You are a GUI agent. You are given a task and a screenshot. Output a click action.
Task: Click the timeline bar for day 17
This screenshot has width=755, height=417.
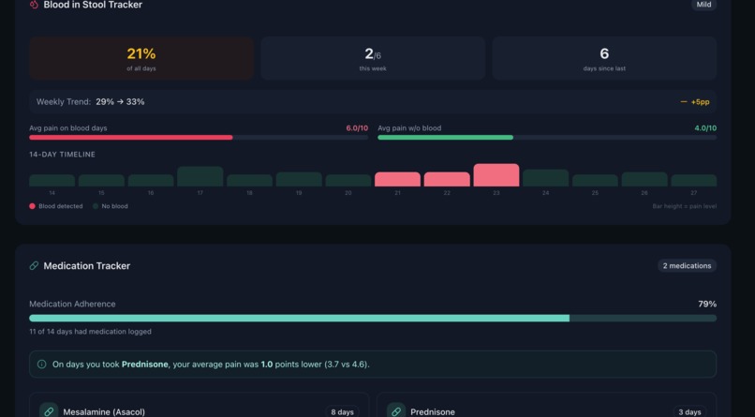(x=200, y=177)
